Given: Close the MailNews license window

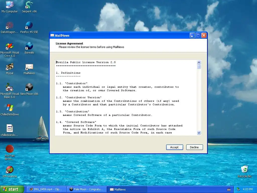Looking at the screenshot, I should tap(204, 35).
